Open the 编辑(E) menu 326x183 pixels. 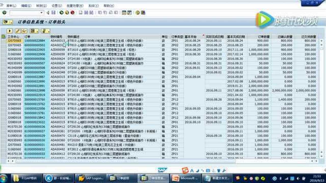click(26, 6)
